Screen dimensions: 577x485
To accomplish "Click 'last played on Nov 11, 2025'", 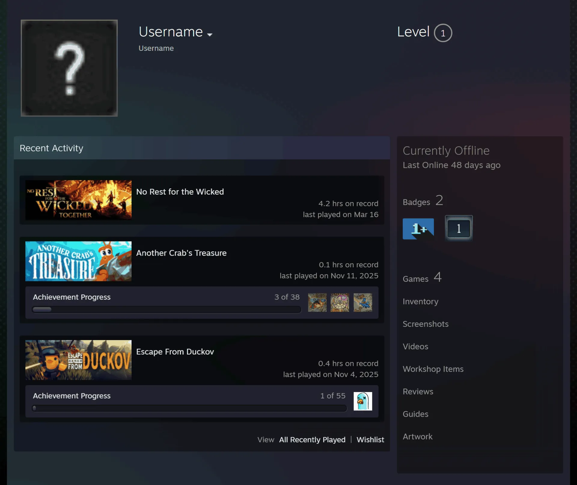I will point(329,276).
